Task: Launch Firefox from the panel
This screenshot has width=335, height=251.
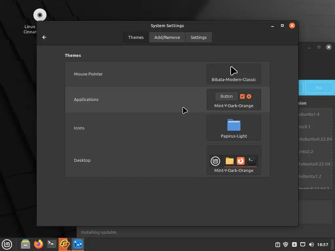Action: tap(39, 244)
